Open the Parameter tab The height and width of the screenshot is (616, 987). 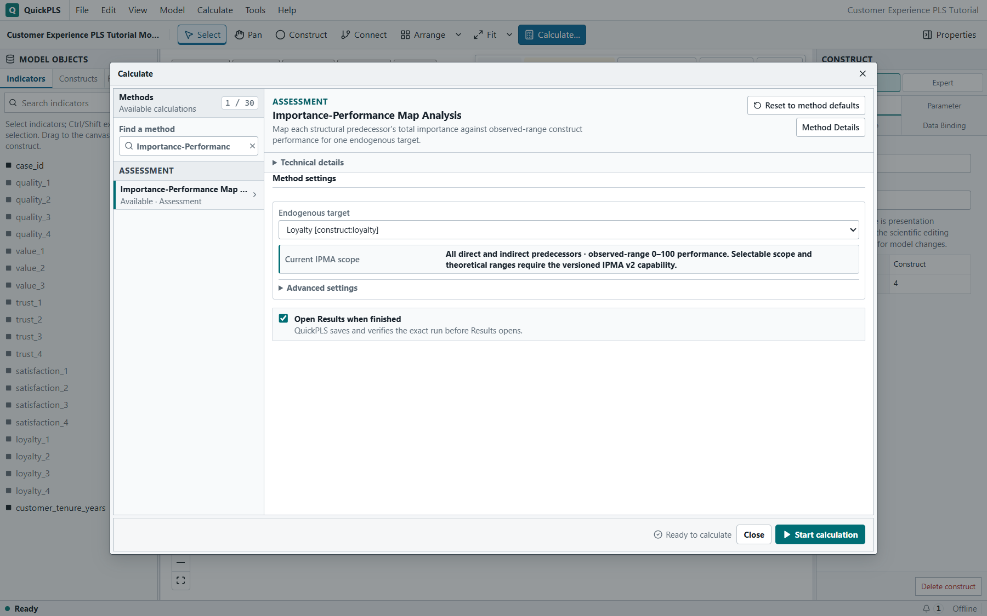pos(944,106)
